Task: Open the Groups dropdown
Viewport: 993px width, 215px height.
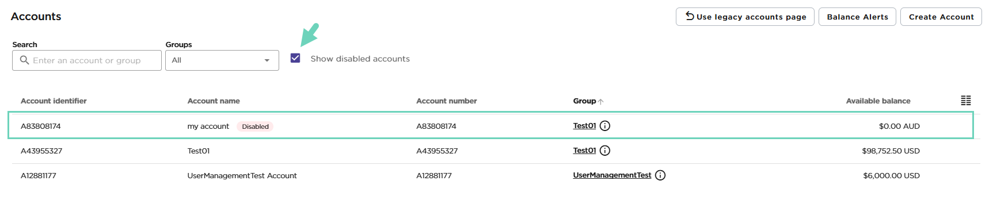Action: [222, 60]
